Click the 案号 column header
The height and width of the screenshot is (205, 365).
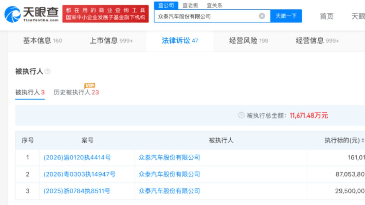87,140
